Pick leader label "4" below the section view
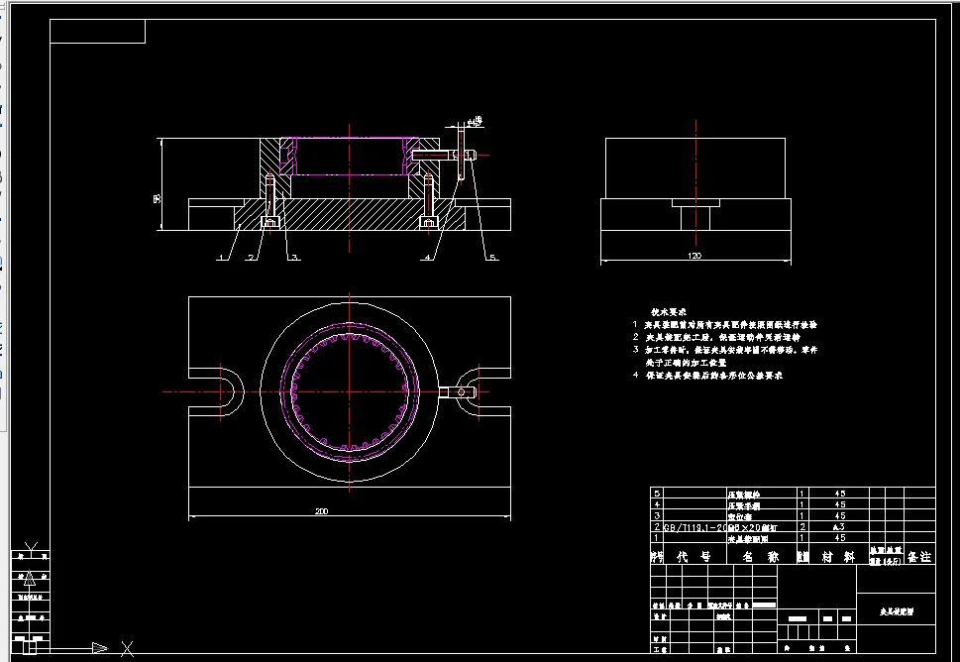 [x=428, y=258]
